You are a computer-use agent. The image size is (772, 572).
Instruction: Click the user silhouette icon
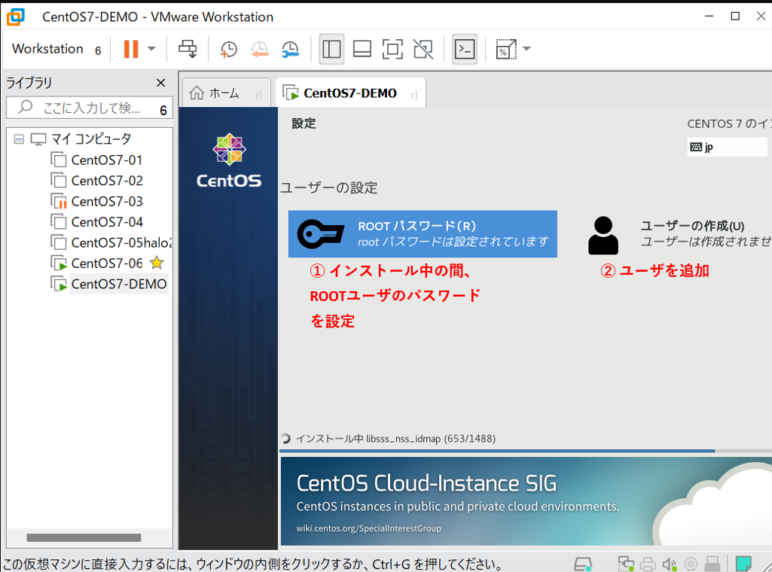click(x=603, y=235)
